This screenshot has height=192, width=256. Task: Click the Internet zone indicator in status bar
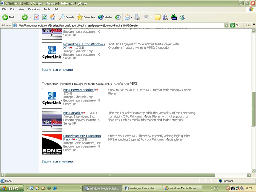226,181
